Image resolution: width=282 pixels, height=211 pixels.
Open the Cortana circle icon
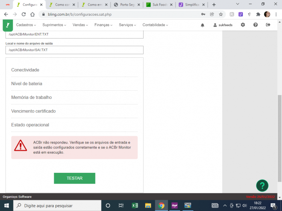coord(108,205)
